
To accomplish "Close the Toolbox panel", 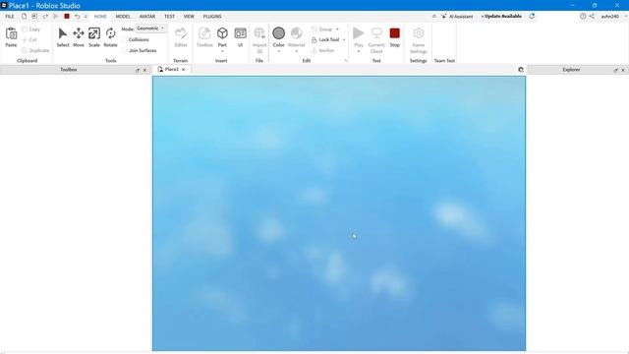I will click(x=144, y=70).
